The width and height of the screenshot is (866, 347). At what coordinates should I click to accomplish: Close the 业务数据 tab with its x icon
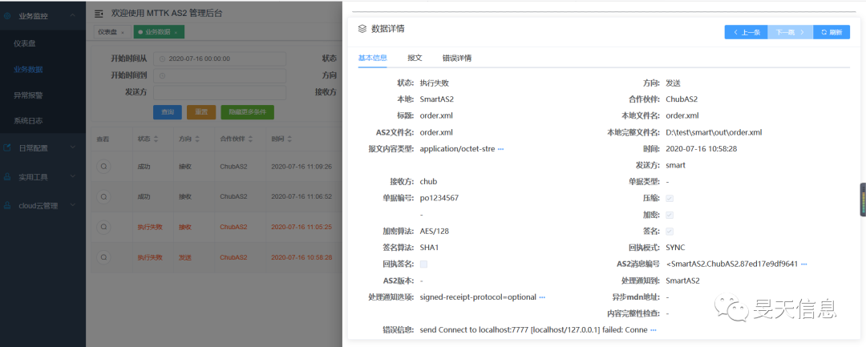coord(176,33)
